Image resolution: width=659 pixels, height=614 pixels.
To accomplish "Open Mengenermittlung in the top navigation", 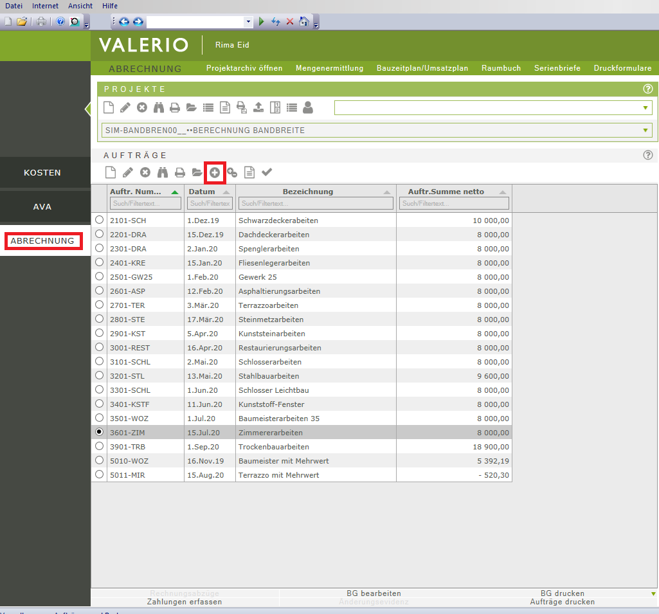I will [x=329, y=68].
